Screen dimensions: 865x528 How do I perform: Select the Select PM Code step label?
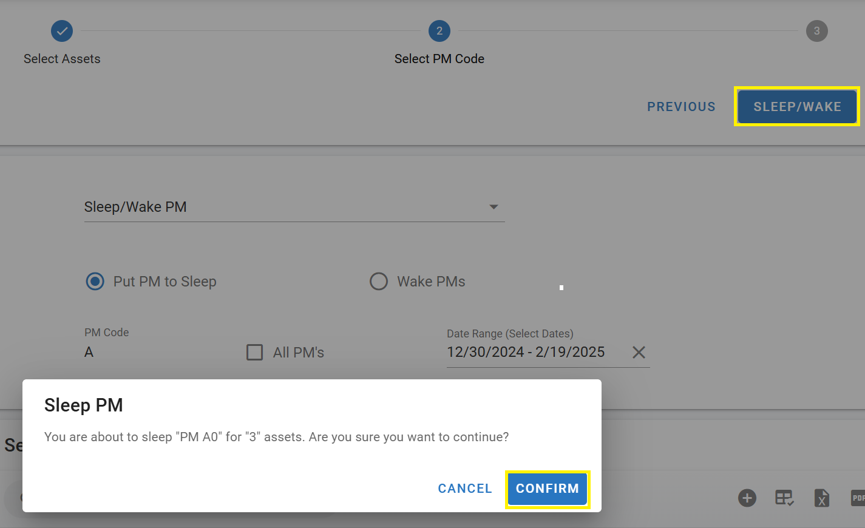(439, 59)
